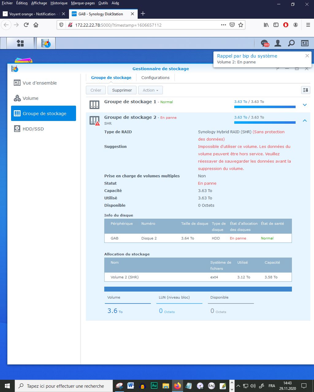Image resolution: width=314 pixels, height=392 pixels.
Task: Click the Supprimer button
Action: [x=122, y=90]
